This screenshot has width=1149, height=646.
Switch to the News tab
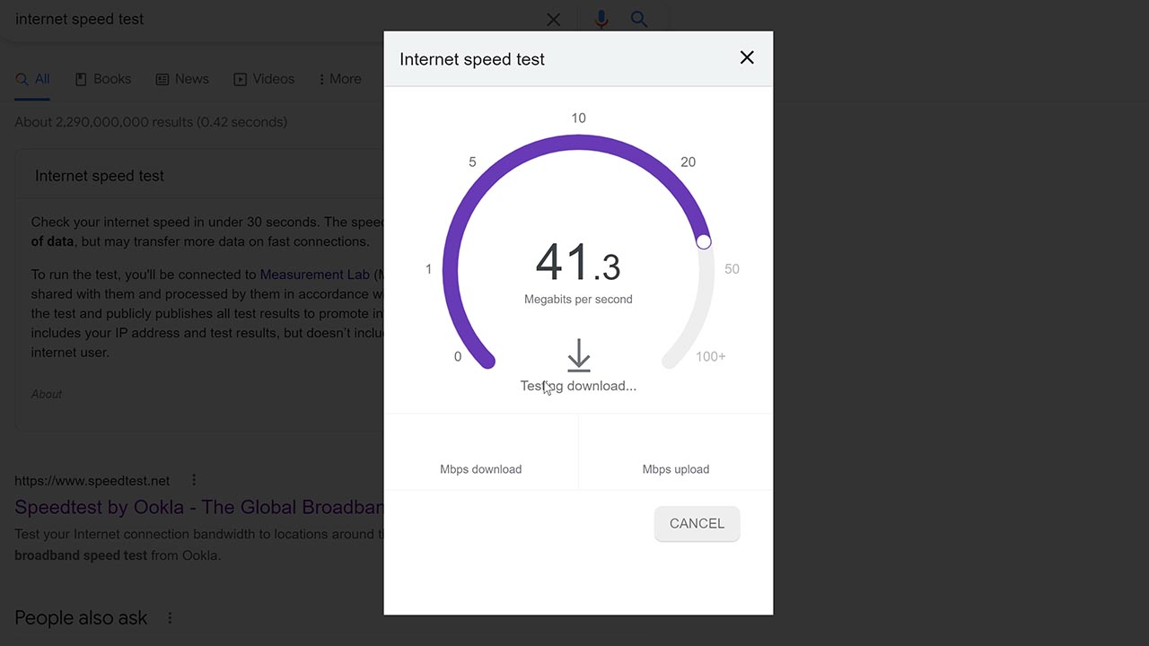[x=182, y=79]
